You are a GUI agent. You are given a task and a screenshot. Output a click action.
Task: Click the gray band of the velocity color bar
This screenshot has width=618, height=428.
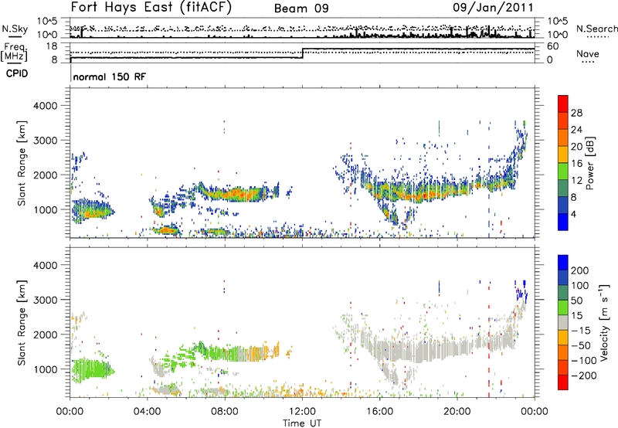tap(563, 323)
